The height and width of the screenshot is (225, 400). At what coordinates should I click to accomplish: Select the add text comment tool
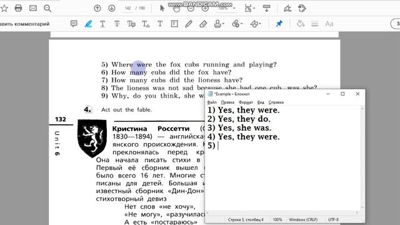click(160, 24)
